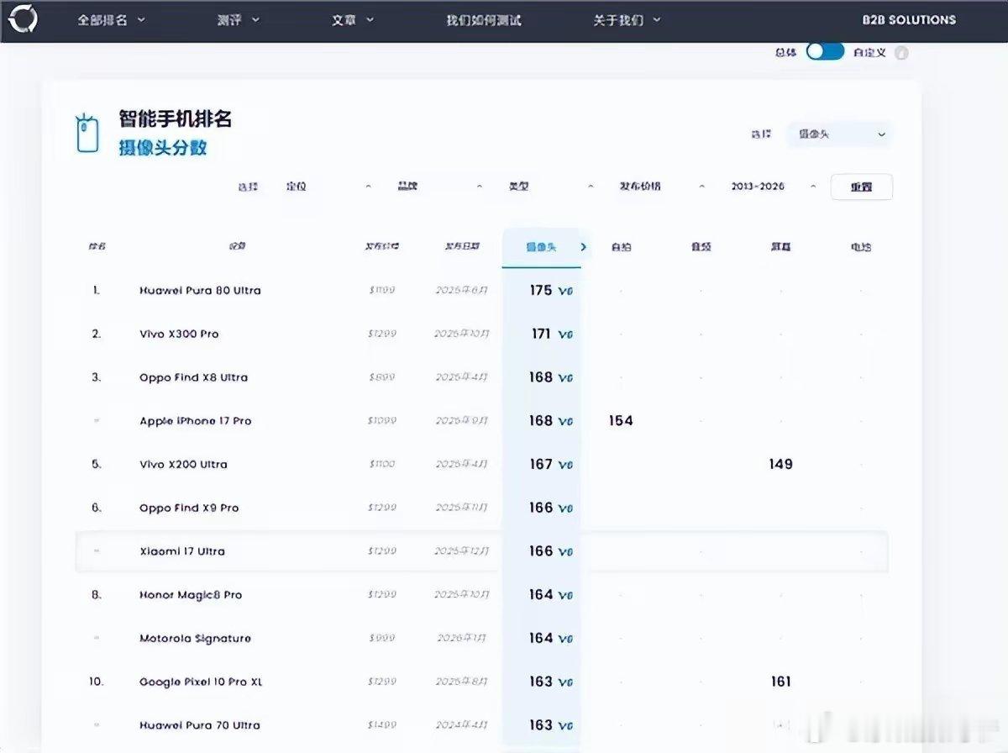Viewport: 1008px width, 753px height.
Task: Click the arrow icon in the 摄像头 column header
Action: [581, 246]
